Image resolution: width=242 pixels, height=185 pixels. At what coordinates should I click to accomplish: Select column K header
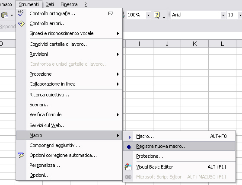pos(194,44)
